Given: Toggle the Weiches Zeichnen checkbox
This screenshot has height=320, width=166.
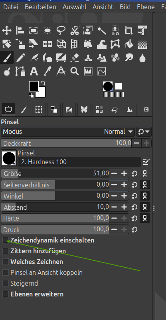Looking at the screenshot, I should (6, 262).
